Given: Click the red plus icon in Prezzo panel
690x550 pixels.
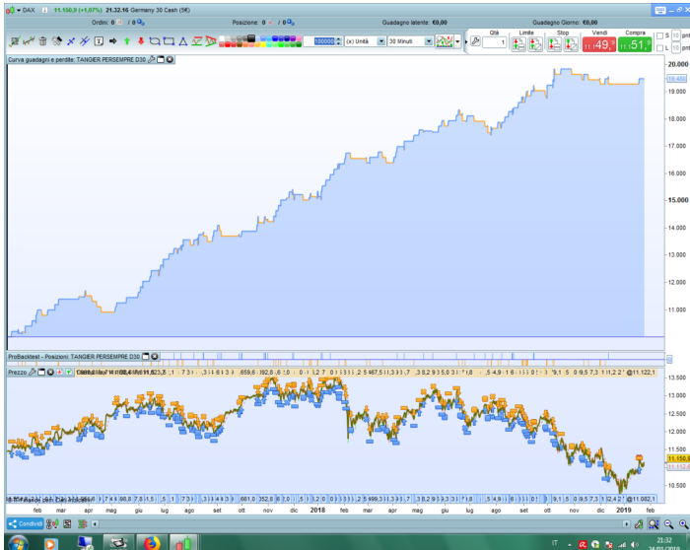Looking at the screenshot, I should coord(59,373).
